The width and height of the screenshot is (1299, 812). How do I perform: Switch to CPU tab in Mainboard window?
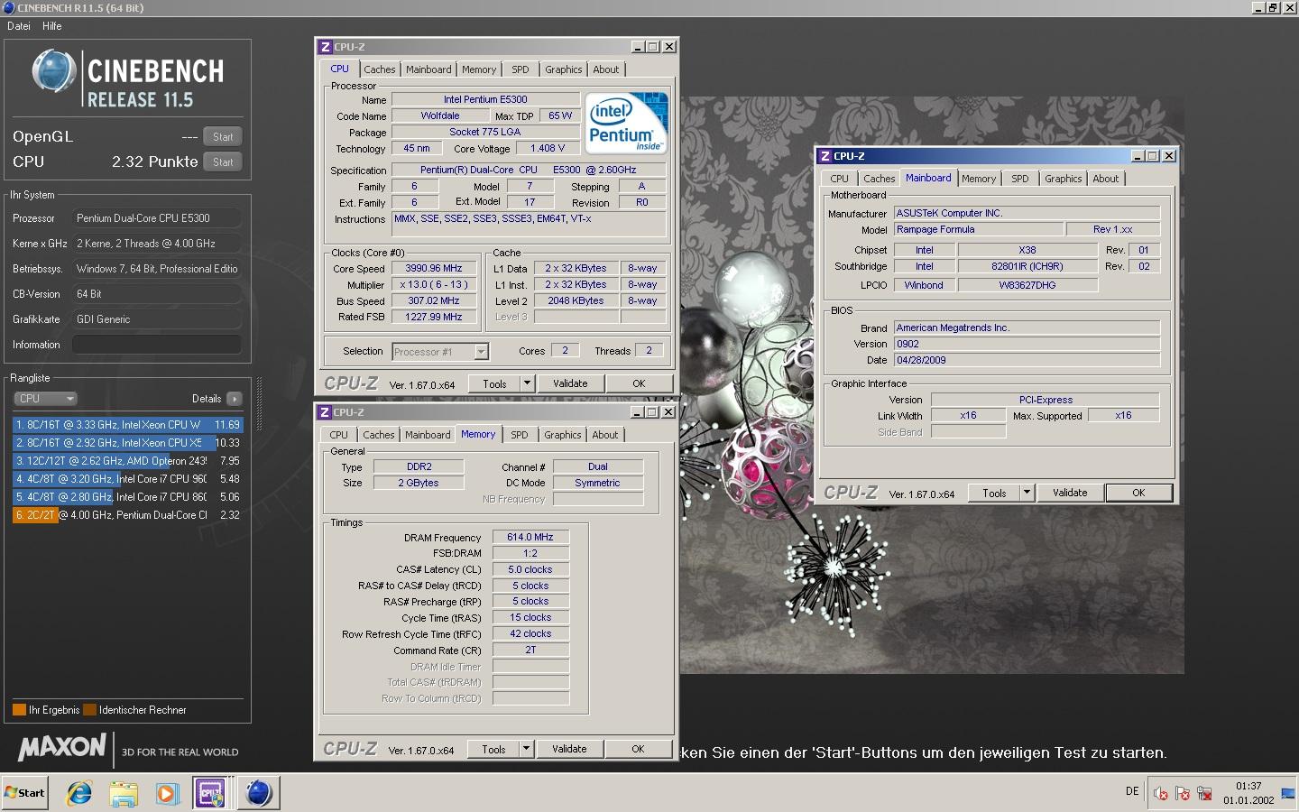pos(840,179)
